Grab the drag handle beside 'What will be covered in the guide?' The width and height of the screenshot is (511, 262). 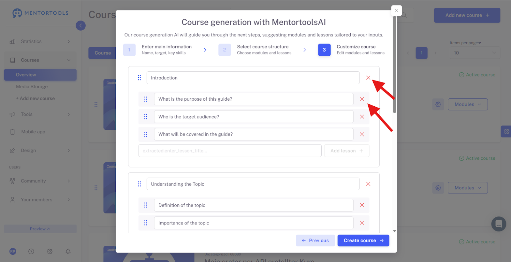[x=146, y=134]
